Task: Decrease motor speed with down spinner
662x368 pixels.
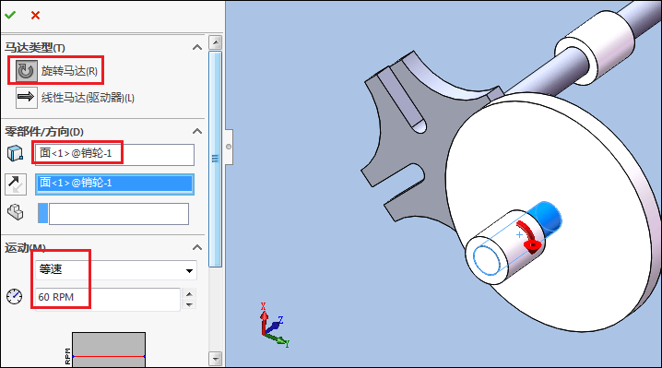Action: [189, 304]
